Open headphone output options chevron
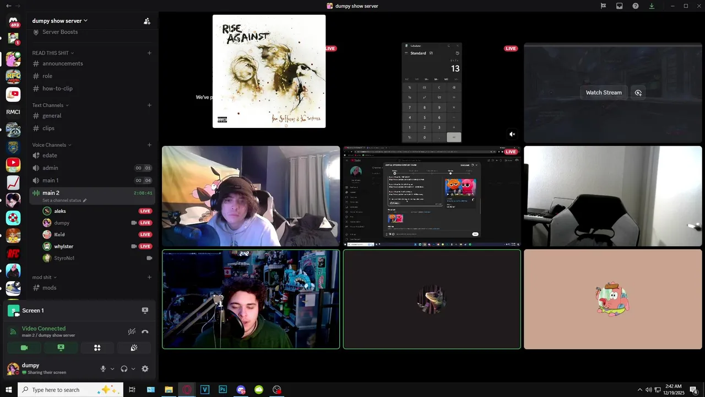This screenshot has height=397, width=705. click(133, 369)
